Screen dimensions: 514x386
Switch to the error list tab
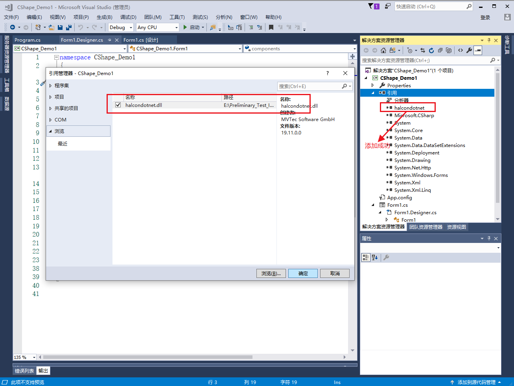[x=24, y=371]
